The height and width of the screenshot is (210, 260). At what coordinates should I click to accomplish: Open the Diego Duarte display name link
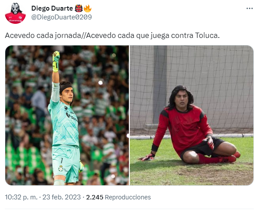click(52, 8)
